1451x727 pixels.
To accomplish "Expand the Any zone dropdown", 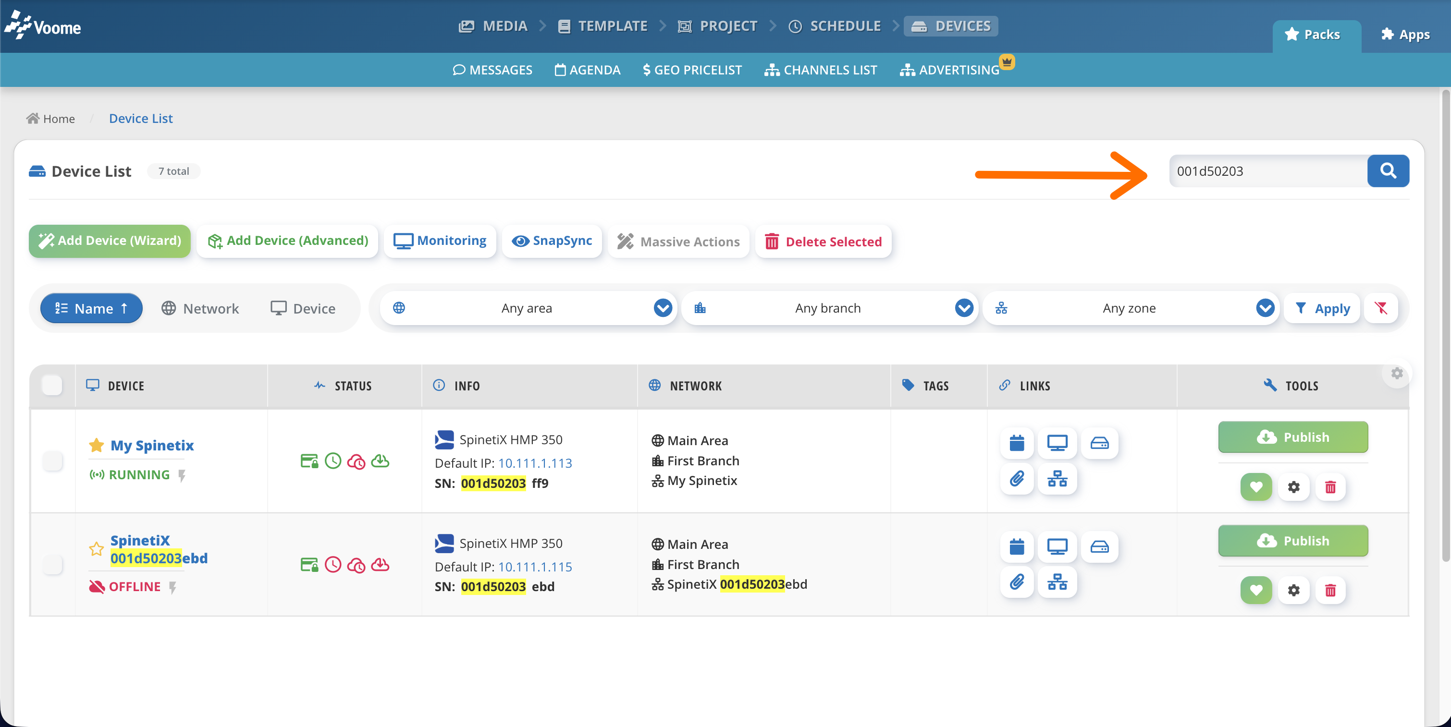I will (1131, 308).
